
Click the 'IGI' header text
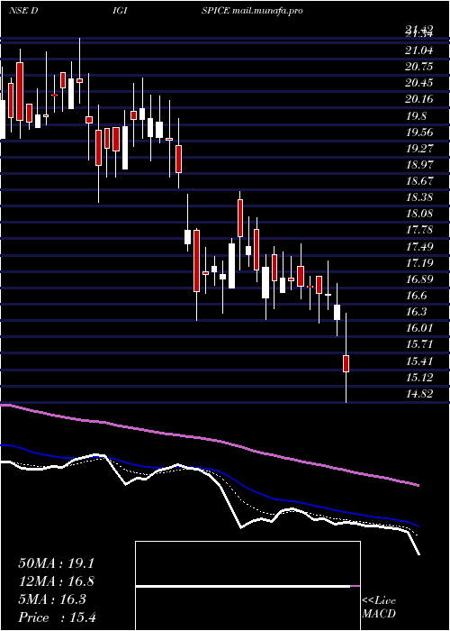pos(120,11)
